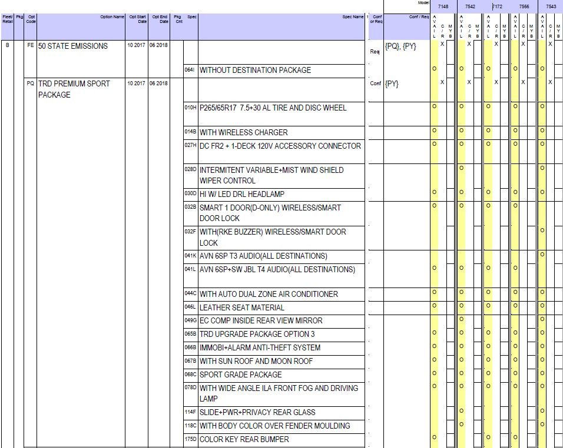The image size is (563, 448).
Task: Select 'HI W/ LED DRL HEADLAMP' spec name
Action: [x=241, y=194]
